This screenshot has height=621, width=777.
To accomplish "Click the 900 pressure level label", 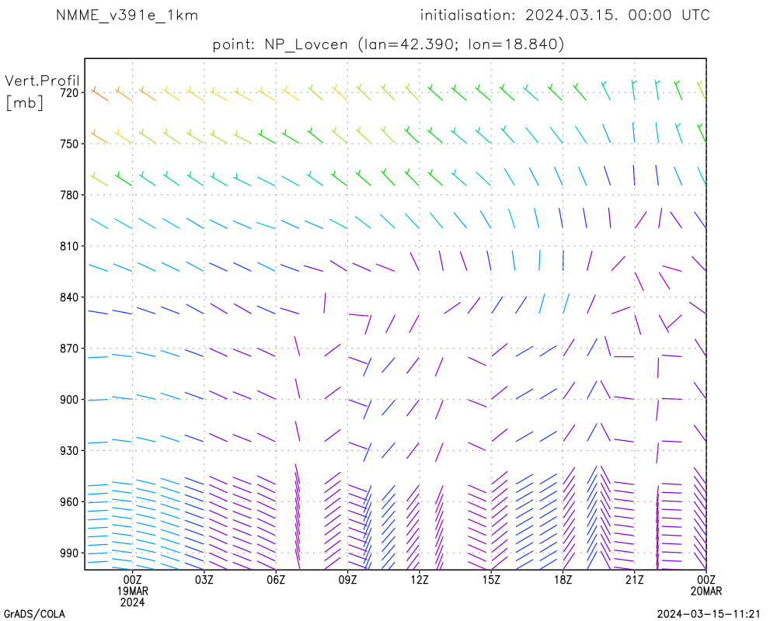I will point(69,400).
